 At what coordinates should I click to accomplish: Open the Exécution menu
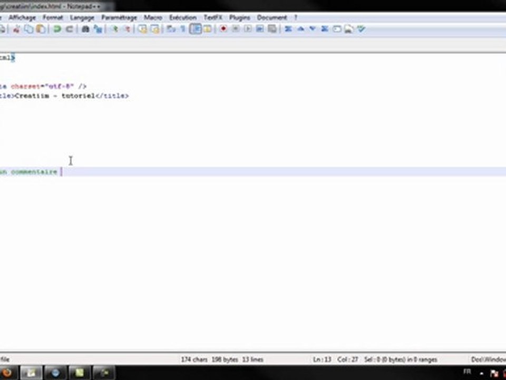(183, 17)
